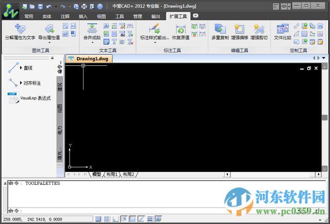Click the 合并成段 tool icon
330x224 pixels.
coord(92,28)
